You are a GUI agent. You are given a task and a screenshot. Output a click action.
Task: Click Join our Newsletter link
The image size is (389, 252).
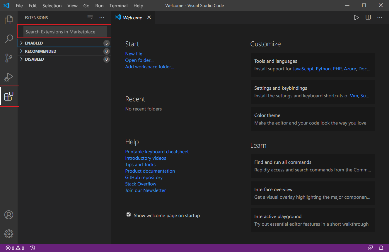(x=145, y=190)
